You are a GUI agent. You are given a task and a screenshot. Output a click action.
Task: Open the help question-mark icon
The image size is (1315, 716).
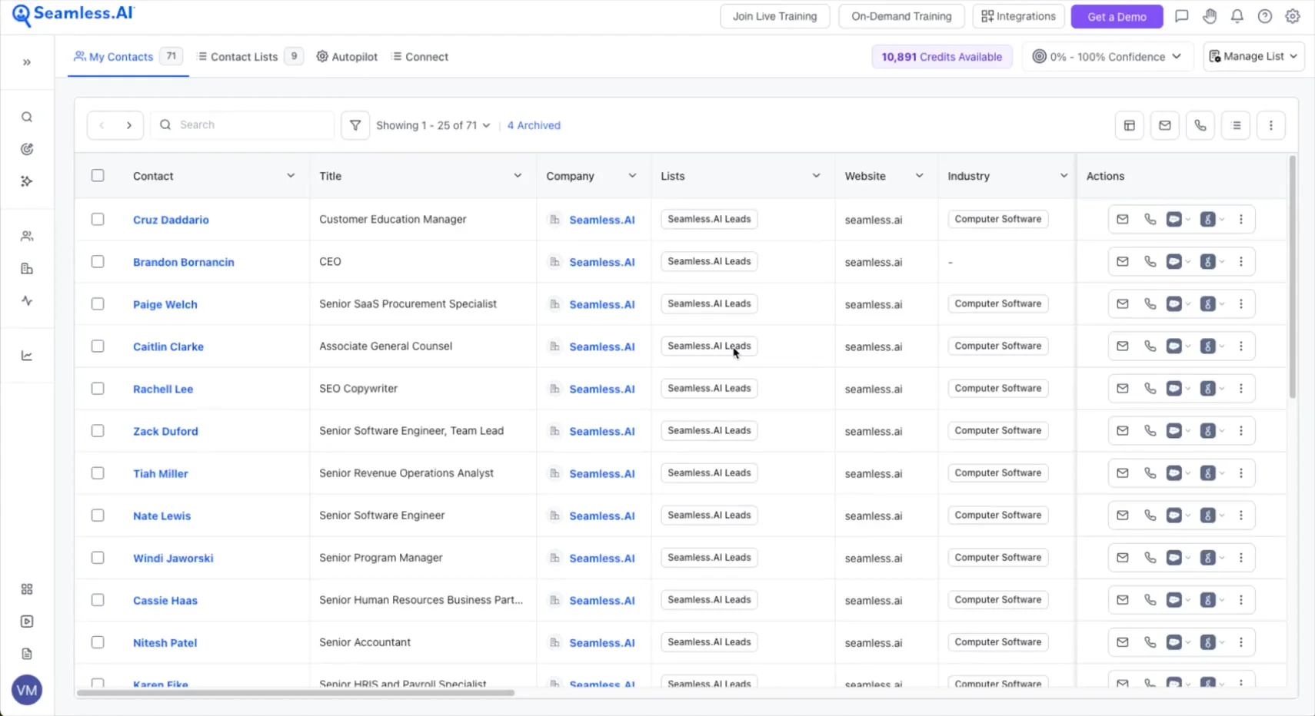coord(1265,15)
